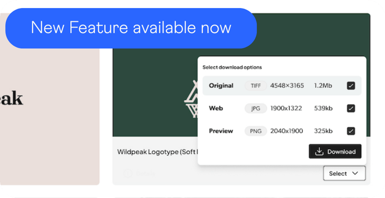
Task: Uncheck the Web JPG checkbox
Action: [x=351, y=108]
